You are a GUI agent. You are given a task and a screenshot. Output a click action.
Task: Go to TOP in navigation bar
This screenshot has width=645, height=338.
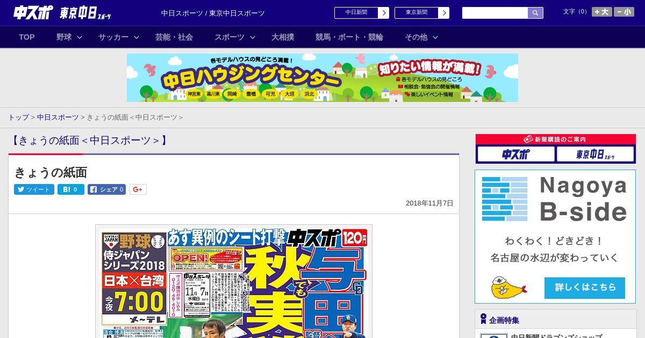click(x=27, y=37)
